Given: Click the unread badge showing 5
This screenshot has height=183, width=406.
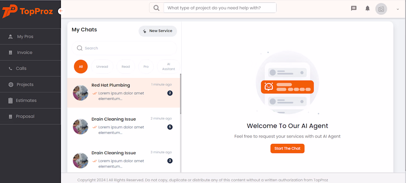Looking at the screenshot, I should pos(170,127).
